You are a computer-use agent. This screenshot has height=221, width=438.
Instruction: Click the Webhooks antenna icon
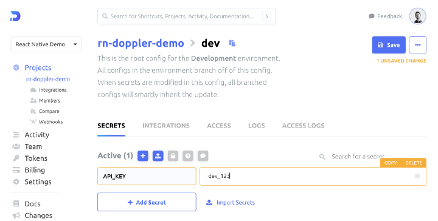click(33, 122)
